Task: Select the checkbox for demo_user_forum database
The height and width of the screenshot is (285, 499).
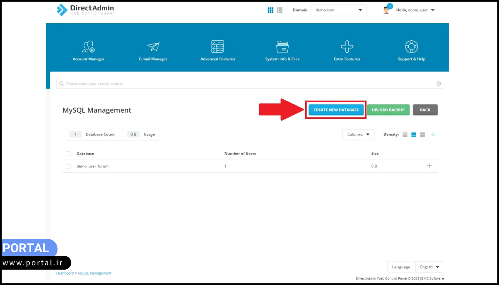Action: (68, 166)
